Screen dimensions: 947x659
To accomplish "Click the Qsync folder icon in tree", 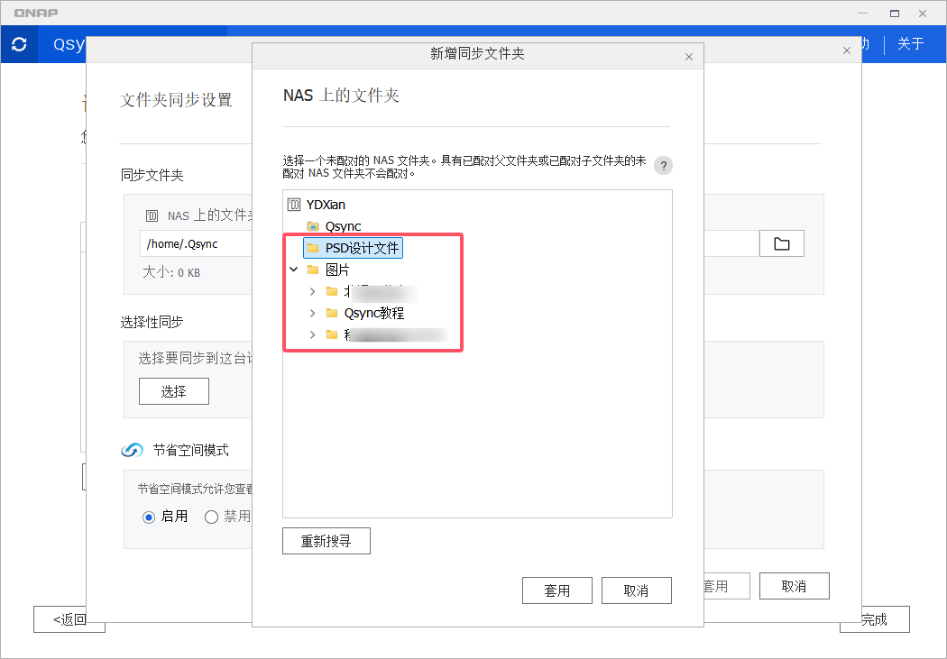I will 313,226.
